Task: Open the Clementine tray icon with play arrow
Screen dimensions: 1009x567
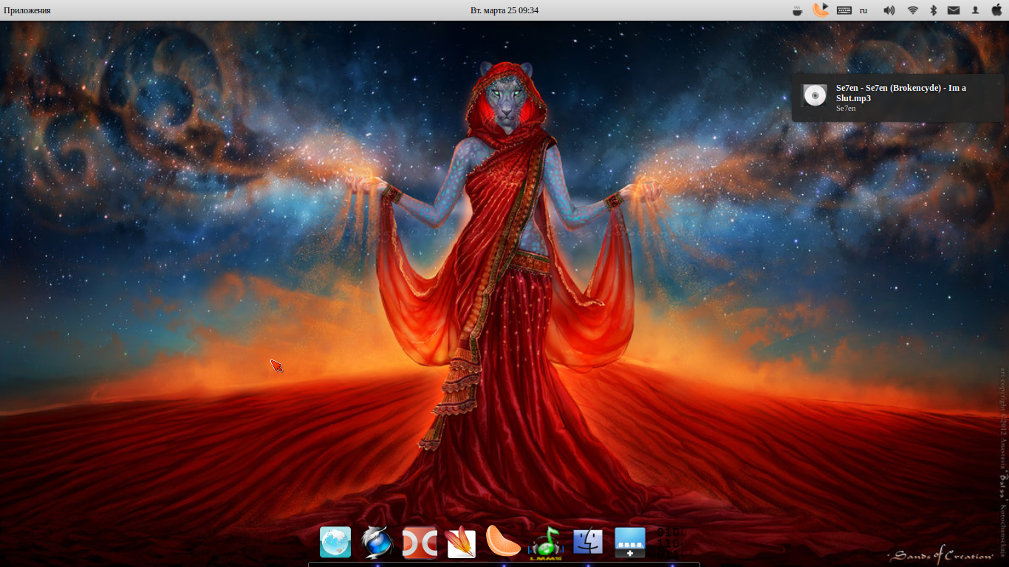Action: [821, 10]
